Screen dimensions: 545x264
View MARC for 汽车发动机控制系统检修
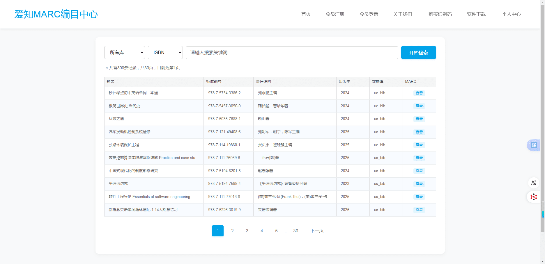(x=419, y=132)
